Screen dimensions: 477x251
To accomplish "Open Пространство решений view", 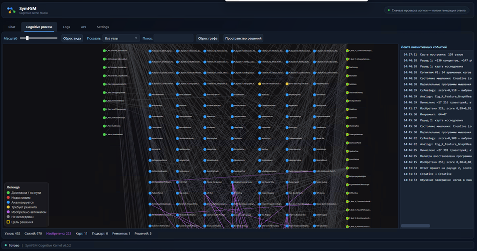I will pyautogui.click(x=243, y=38).
